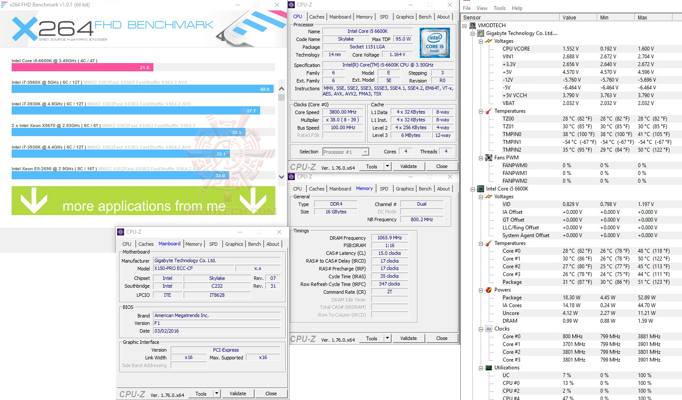Click the Intel Core i5-6600K benchmark result bar
This screenshot has width=682, height=400.
82,67
